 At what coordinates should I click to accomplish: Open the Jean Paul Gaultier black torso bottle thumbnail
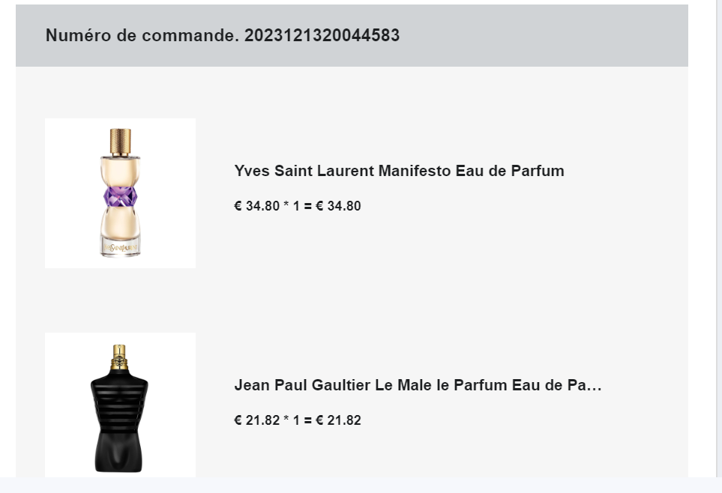(x=120, y=405)
